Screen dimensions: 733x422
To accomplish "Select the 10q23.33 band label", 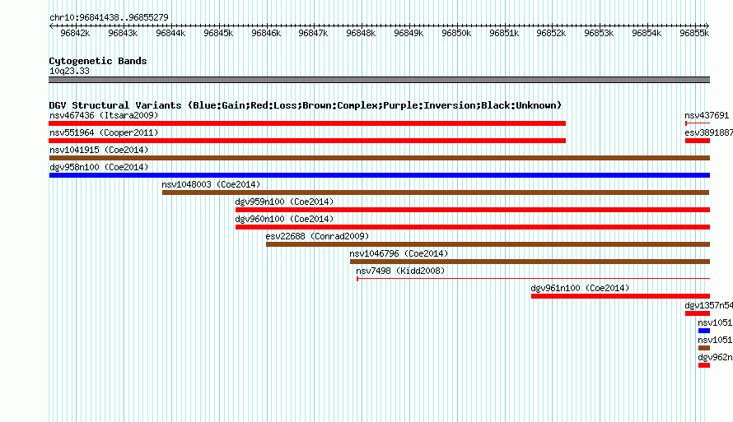I will point(69,71).
